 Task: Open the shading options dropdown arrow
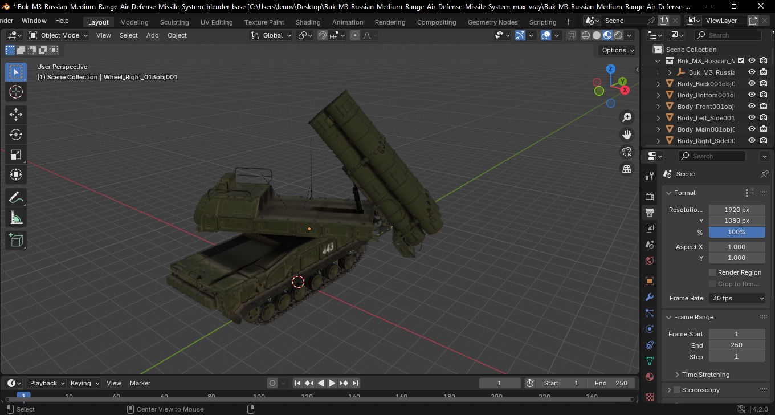tap(629, 35)
